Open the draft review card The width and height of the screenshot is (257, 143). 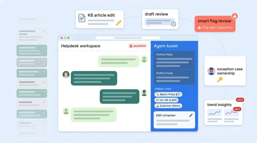point(160,19)
